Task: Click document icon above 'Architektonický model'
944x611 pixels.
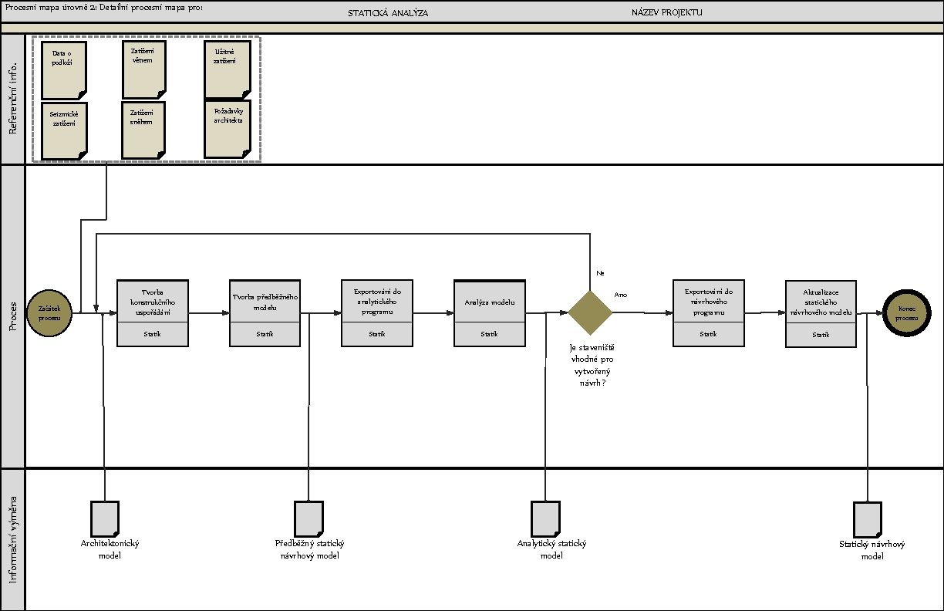Action: [x=105, y=518]
